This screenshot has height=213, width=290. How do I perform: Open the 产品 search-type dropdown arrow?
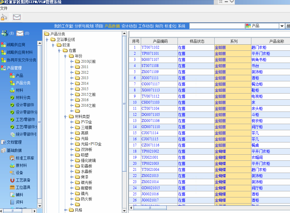282,26
